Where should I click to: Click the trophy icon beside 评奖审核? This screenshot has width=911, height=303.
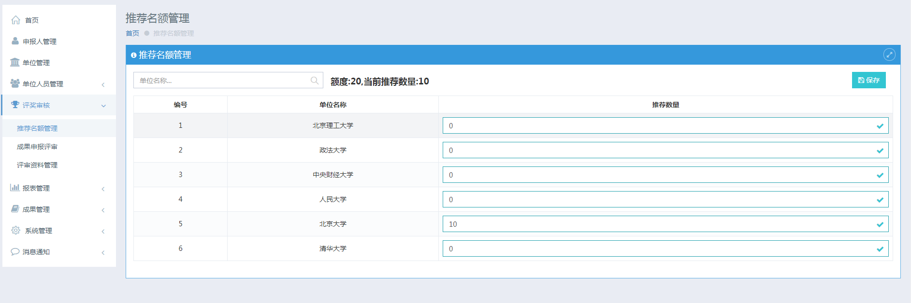tap(15, 105)
